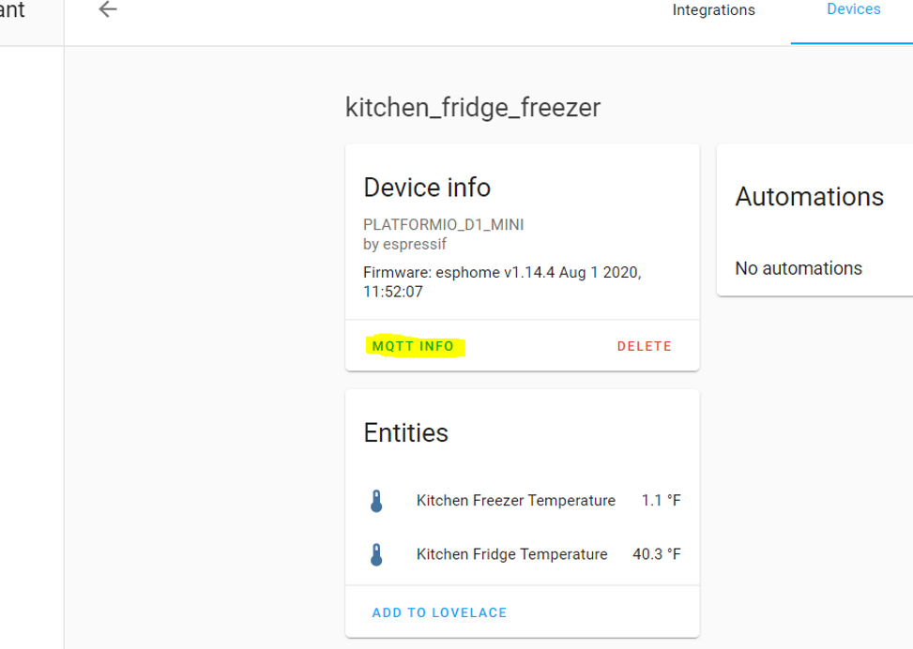Open the Kitchen Fridge Temperature entity
Image resolution: width=913 pixels, height=649 pixels.
pyautogui.click(x=523, y=554)
